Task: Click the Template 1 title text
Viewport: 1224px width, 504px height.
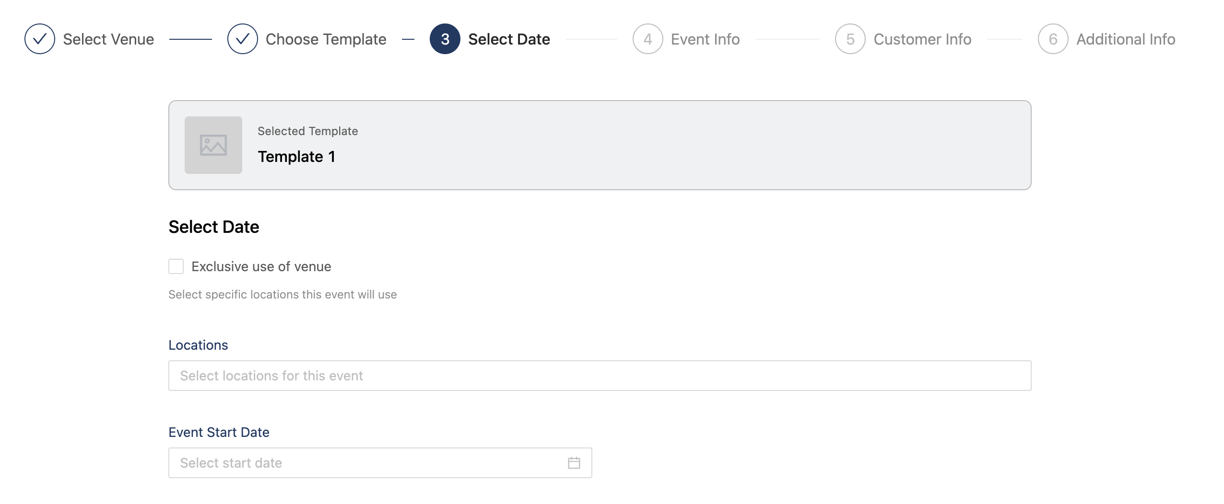Action: 297,157
